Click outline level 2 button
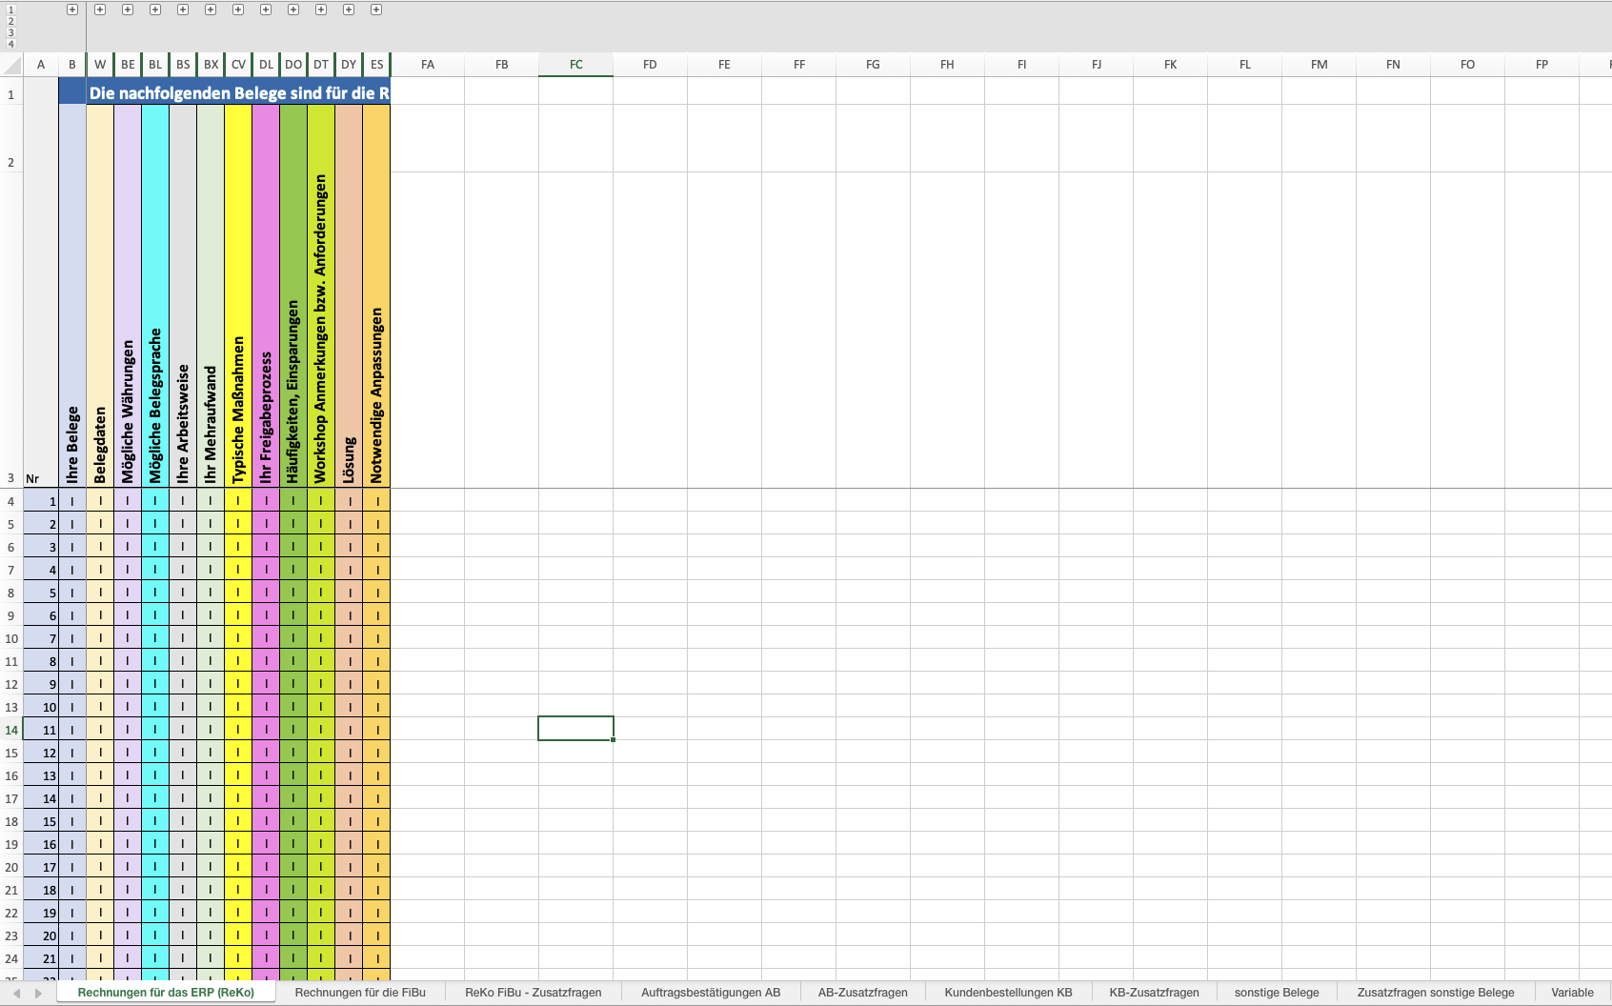Image resolution: width=1612 pixels, height=1006 pixels. point(11,21)
